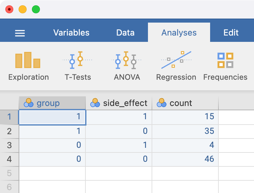Open the Exploration analyses menu

point(28,66)
